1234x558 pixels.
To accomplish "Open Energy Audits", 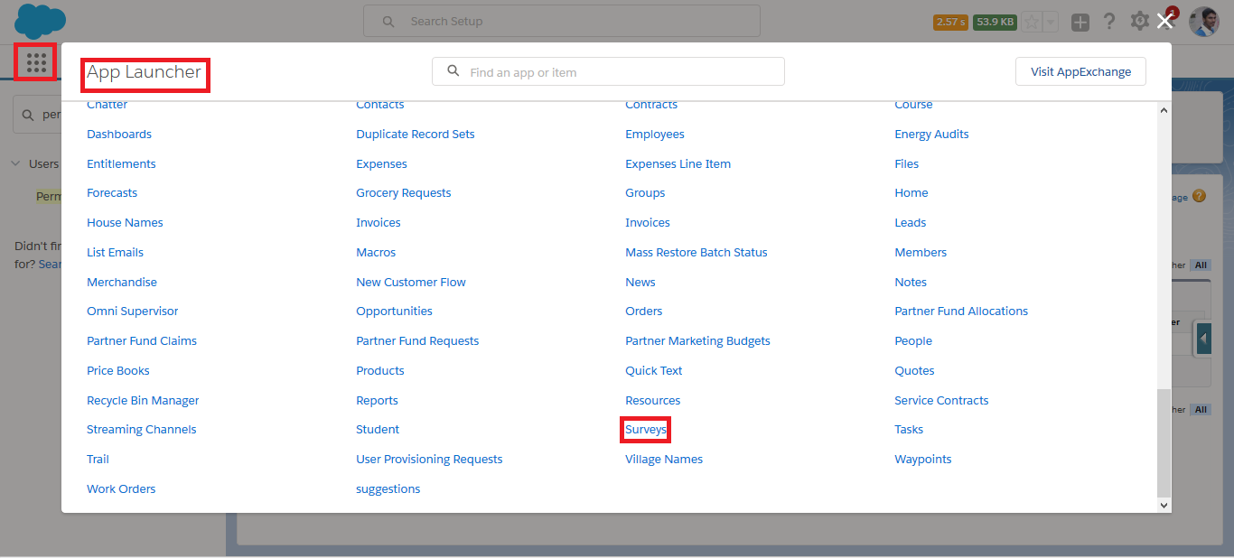I will point(931,134).
